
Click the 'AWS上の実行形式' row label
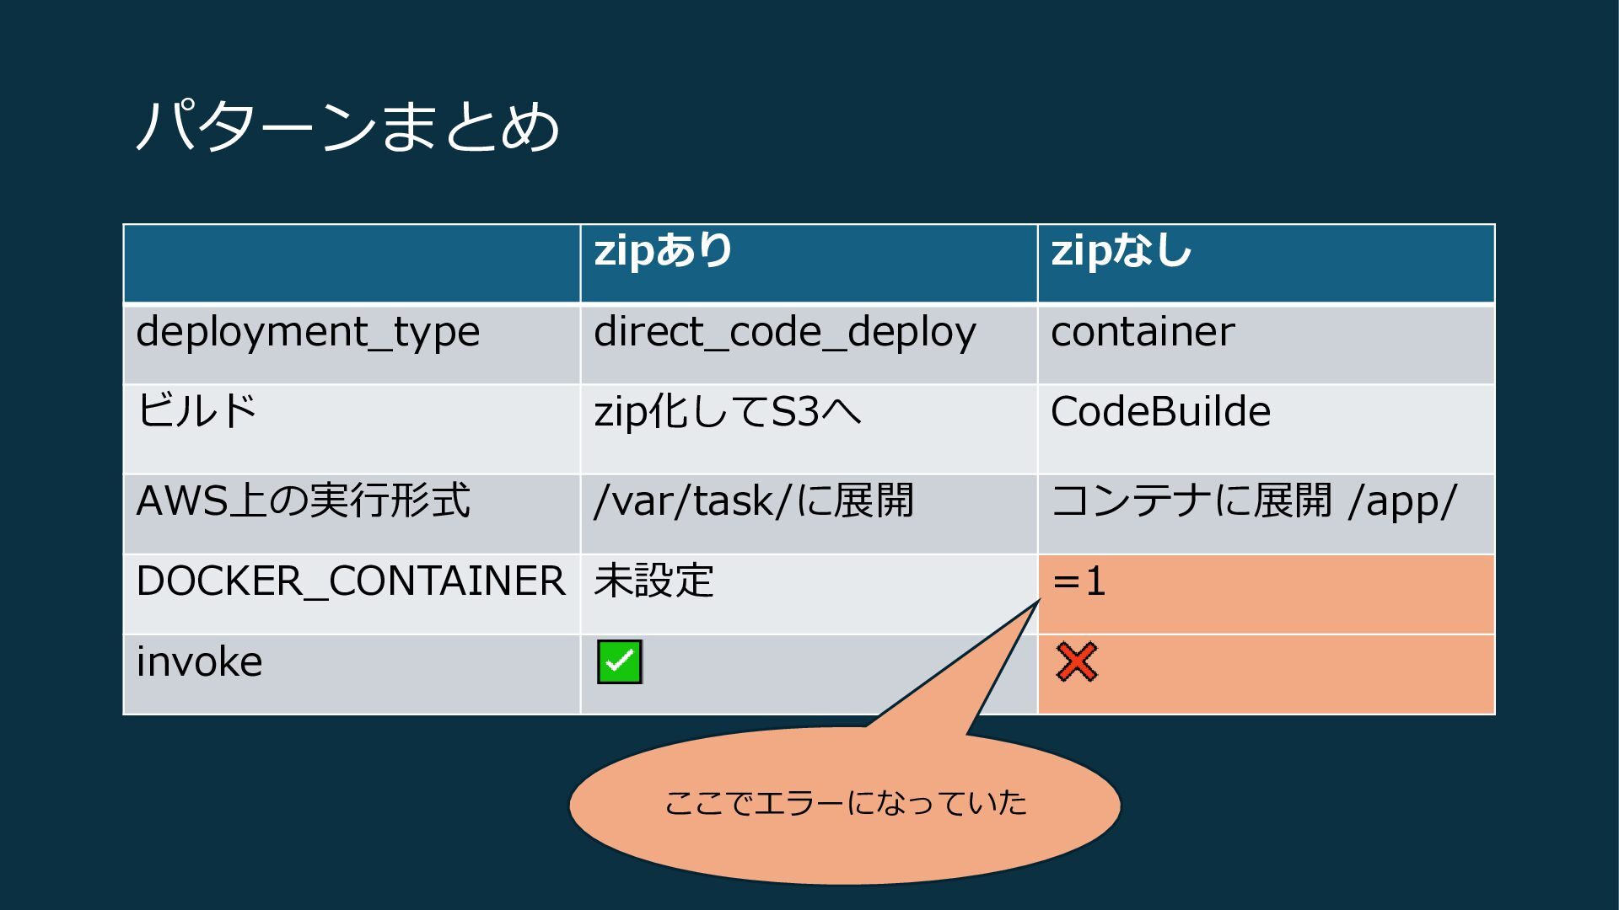303,500
